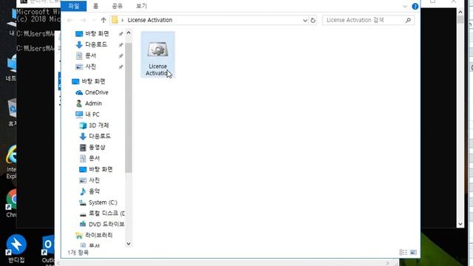
Task: Open 바탕 화면 under 내 PC
Action: [101, 169]
